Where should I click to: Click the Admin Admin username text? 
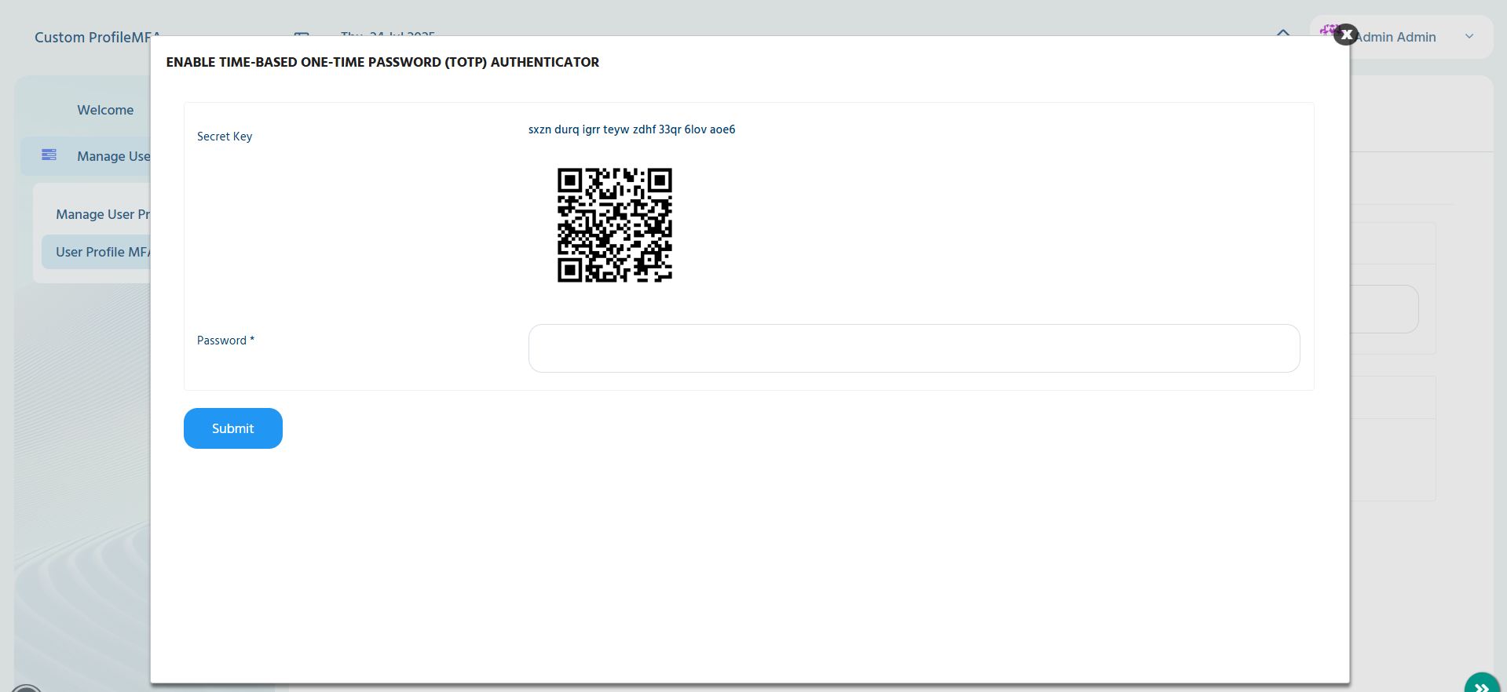[1395, 37]
